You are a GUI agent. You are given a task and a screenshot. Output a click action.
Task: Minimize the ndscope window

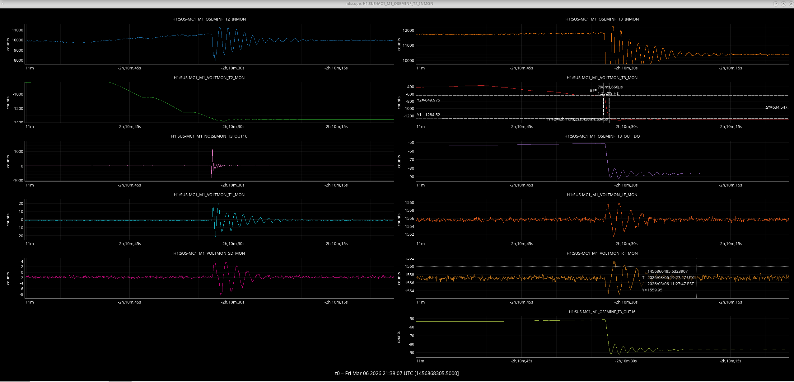[x=776, y=4]
